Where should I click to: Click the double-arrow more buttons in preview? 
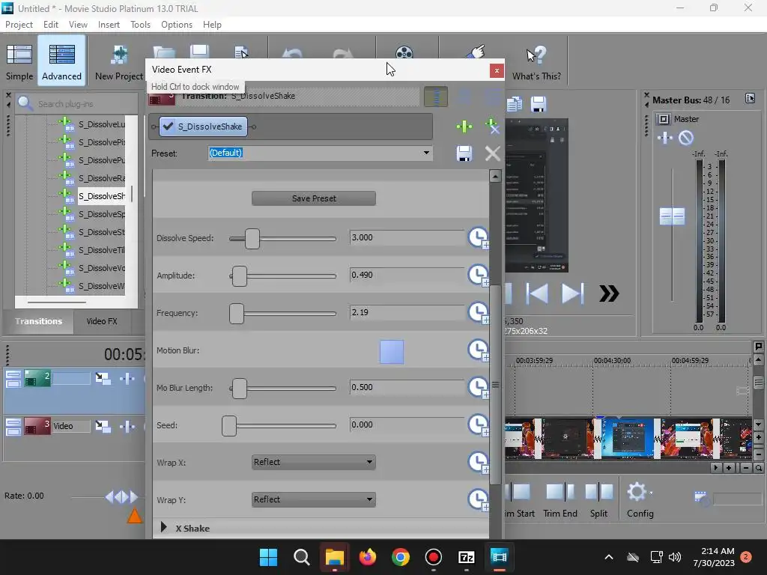pos(609,293)
